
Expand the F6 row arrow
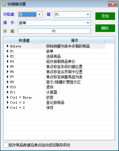pos(8,72)
